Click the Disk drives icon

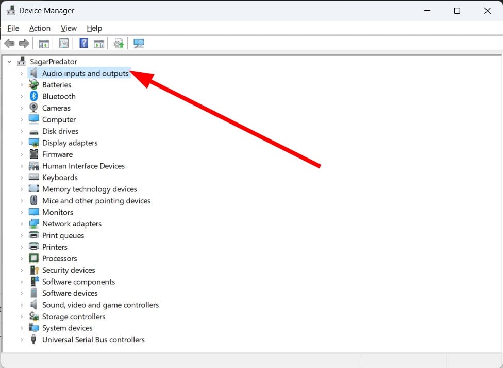pos(33,132)
